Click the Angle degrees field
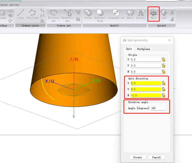The height and width of the screenshot is (163, 192). (x=158, y=108)
